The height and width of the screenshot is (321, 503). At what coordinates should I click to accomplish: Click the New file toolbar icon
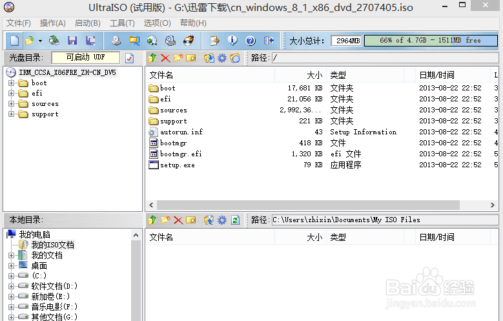[x=14, y=41]
